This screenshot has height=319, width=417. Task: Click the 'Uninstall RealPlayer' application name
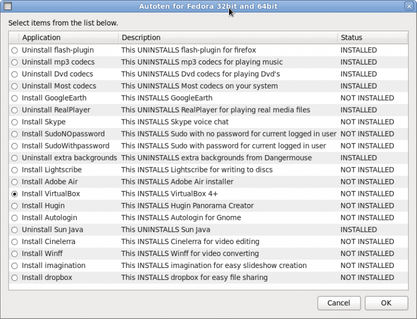[x=56, y=110]
